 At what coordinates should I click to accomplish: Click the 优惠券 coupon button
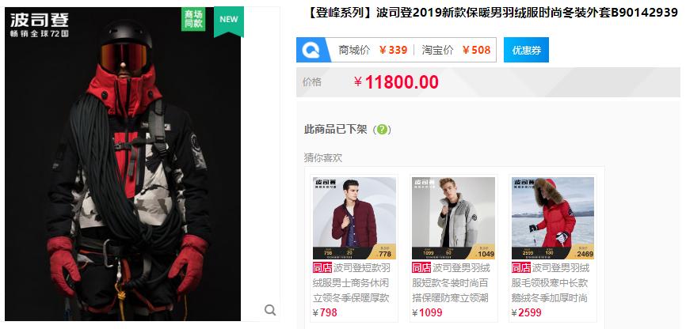(526, 50)
